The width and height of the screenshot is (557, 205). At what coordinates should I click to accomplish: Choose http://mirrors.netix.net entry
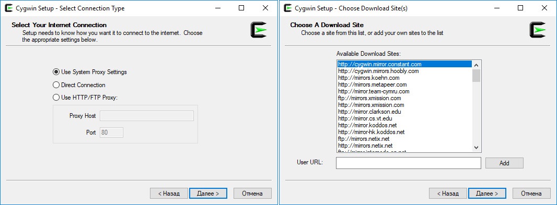[x=404, y=146]
